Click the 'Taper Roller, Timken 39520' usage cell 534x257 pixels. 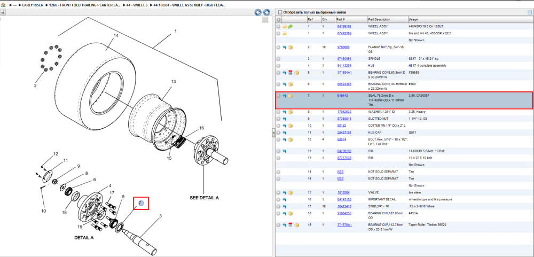pos(428,225)
